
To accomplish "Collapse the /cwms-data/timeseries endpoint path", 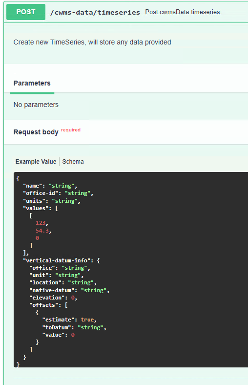I will 95,12.
